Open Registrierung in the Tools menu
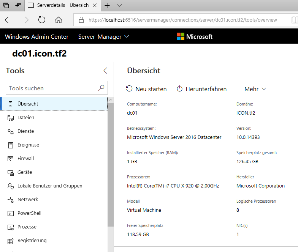The image size is (298, 252). (54, 241)
